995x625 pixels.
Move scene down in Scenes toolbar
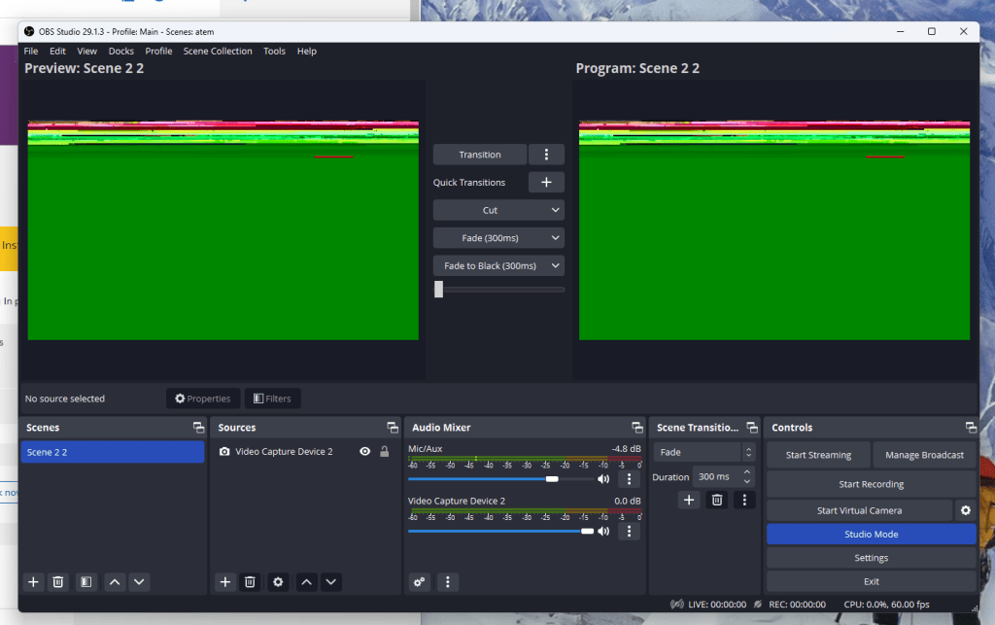[x=139, y=582]
